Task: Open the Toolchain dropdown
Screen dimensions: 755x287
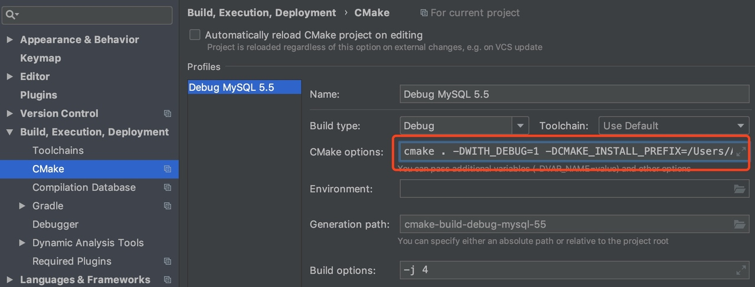Action: coord(741,126)
